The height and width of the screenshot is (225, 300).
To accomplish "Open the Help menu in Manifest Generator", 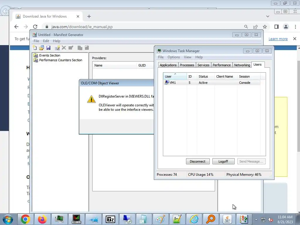I will (57, 41).
